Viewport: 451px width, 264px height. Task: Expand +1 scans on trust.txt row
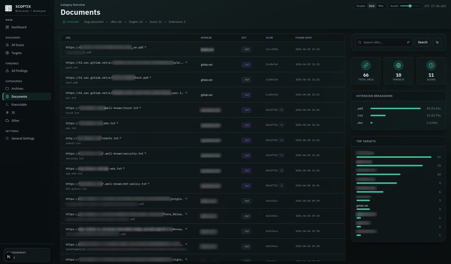281,110
